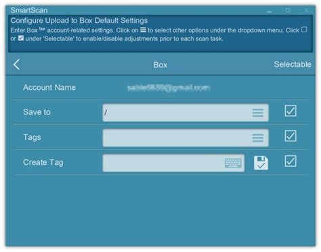
Task: Save the new tag with the floppy disk icon
Action: (x=261, y=163)
